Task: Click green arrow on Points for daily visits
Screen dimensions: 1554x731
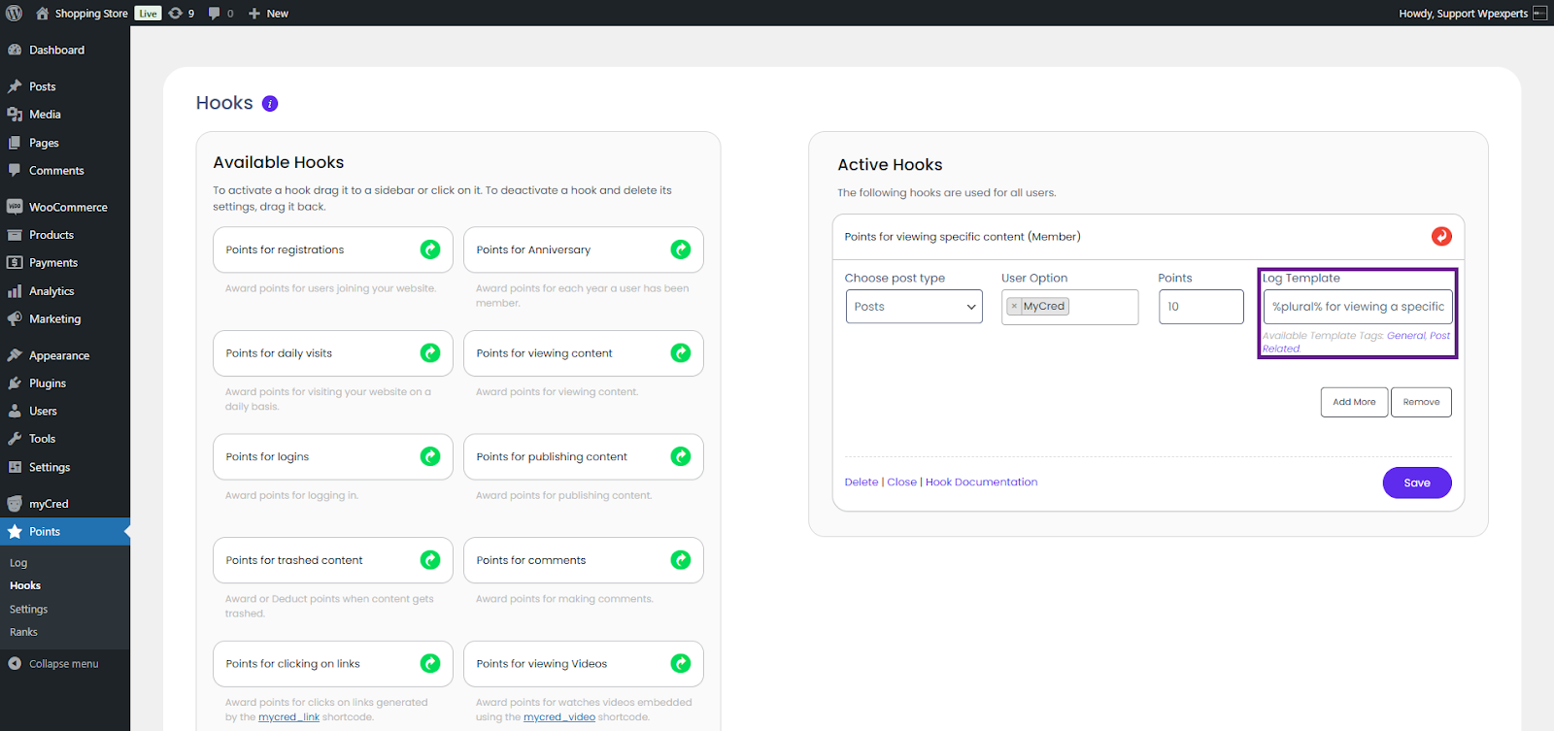Action: click(x=430, y=353)
